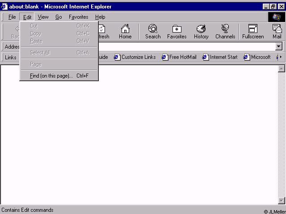Click the greyed Paste entry in Edit menu
Screen dimensions: 286x214
(x=59, y=41)
